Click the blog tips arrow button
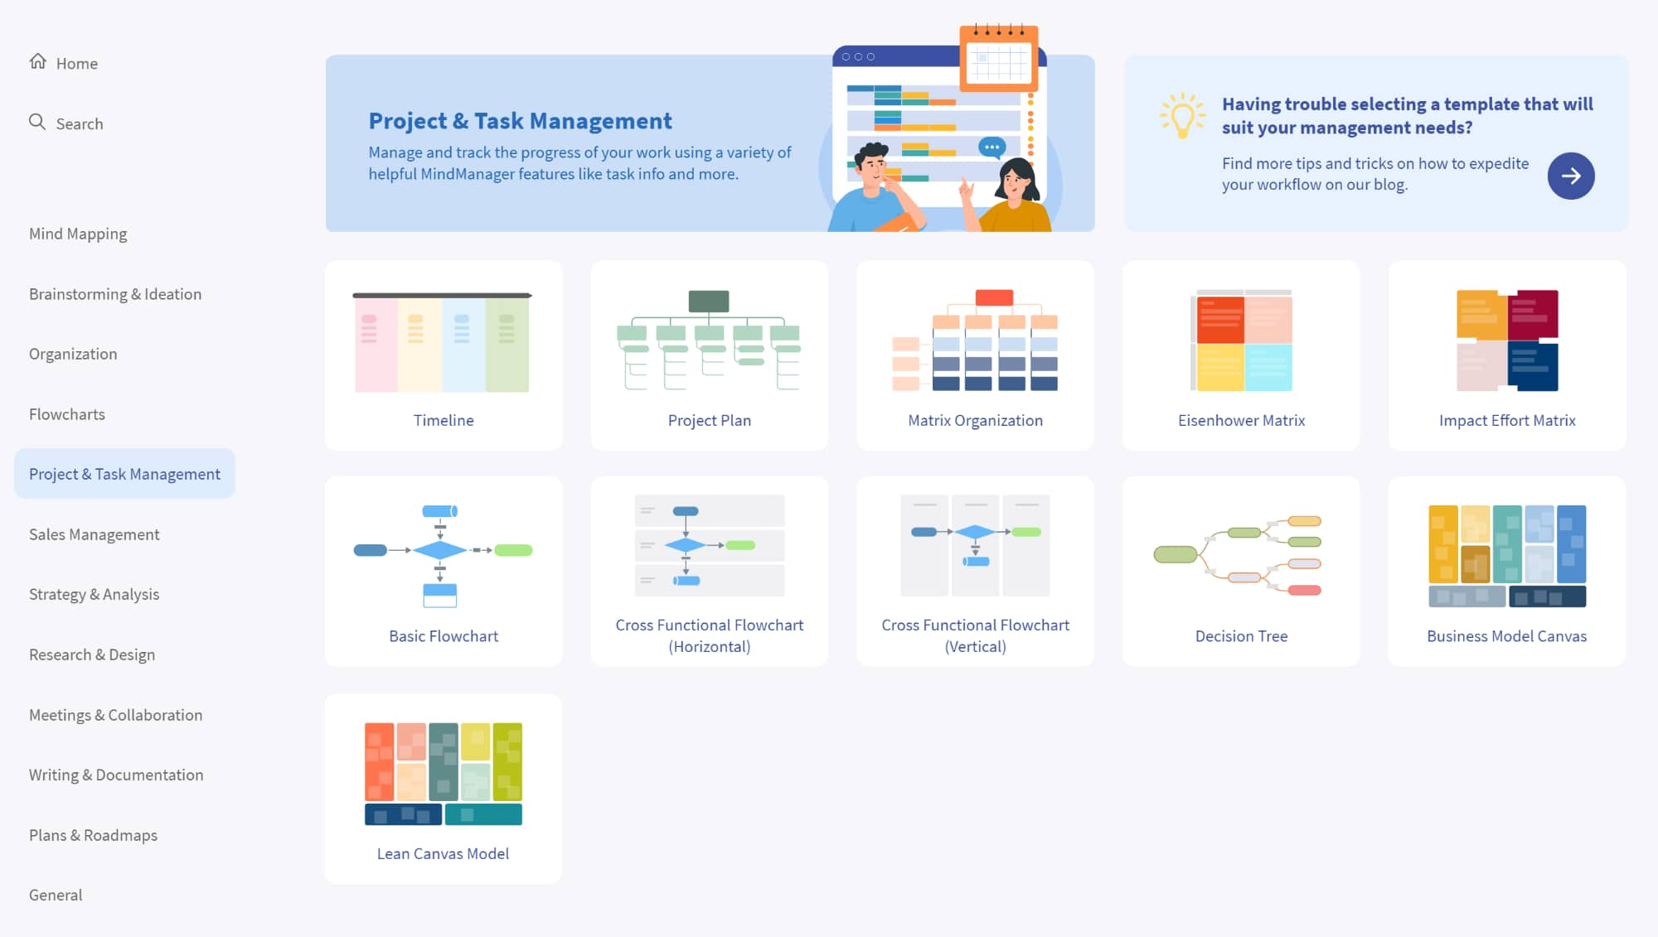This screenshot has height=937, width=1658. pos(1572,176)
